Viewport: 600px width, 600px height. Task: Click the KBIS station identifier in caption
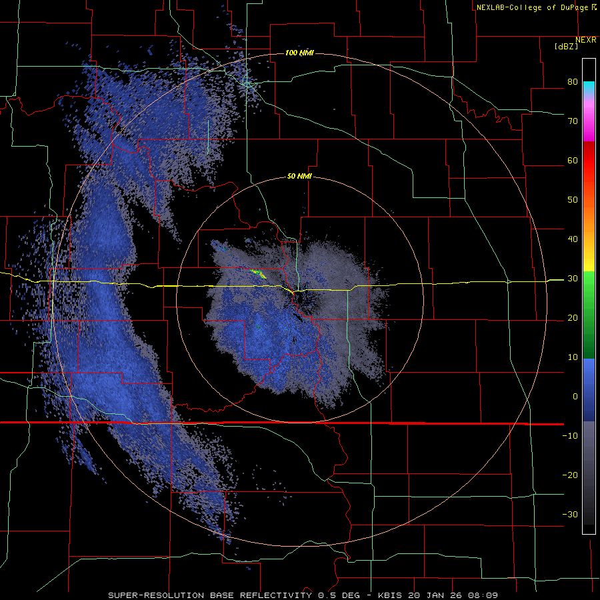coord(391,595)
